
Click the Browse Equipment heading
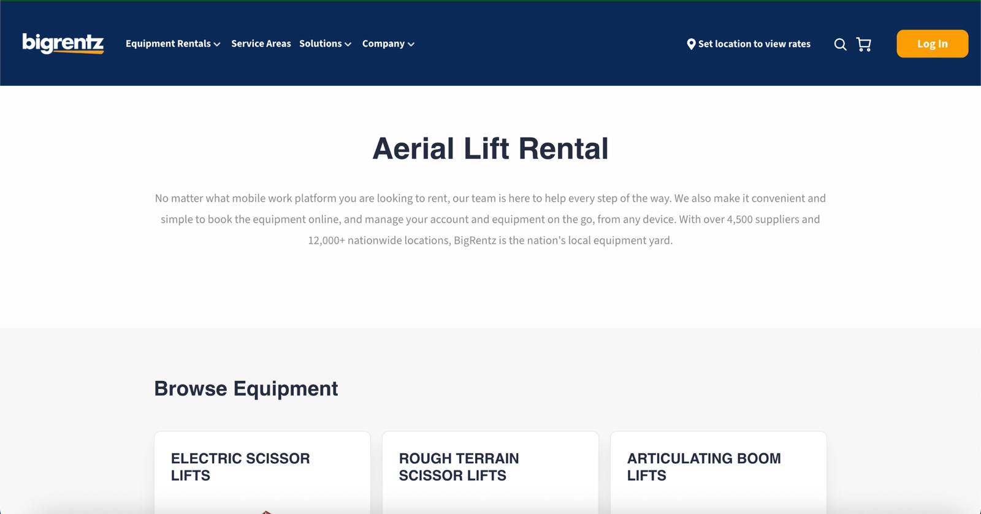click(246, 389)
